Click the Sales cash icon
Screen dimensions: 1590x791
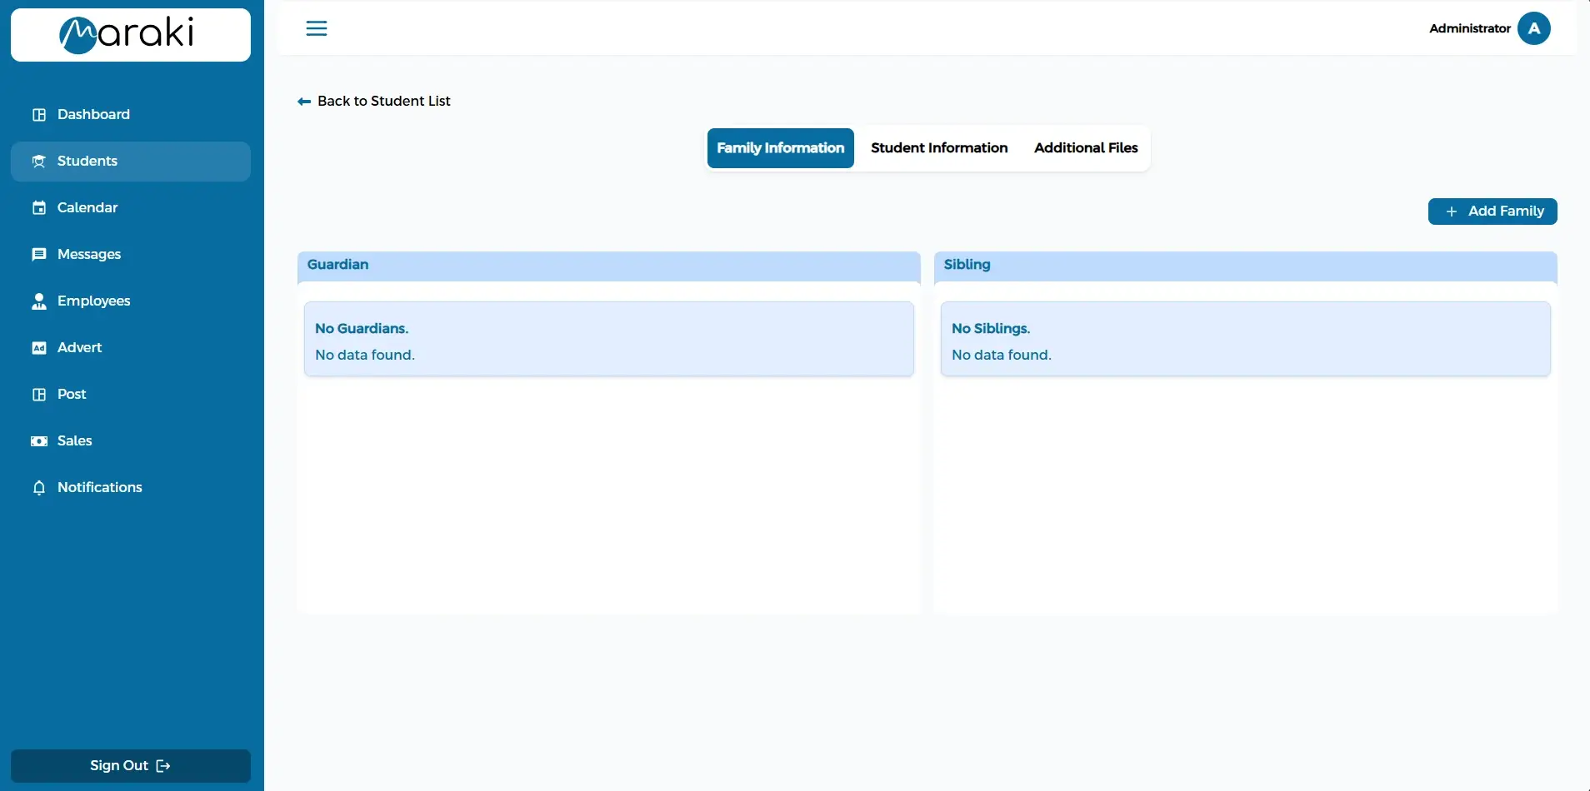click(39, 441)
